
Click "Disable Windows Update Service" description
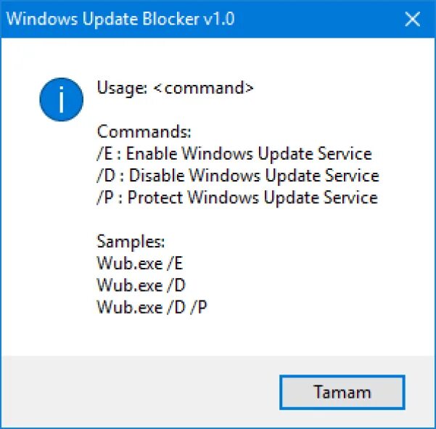coord(254,176)
